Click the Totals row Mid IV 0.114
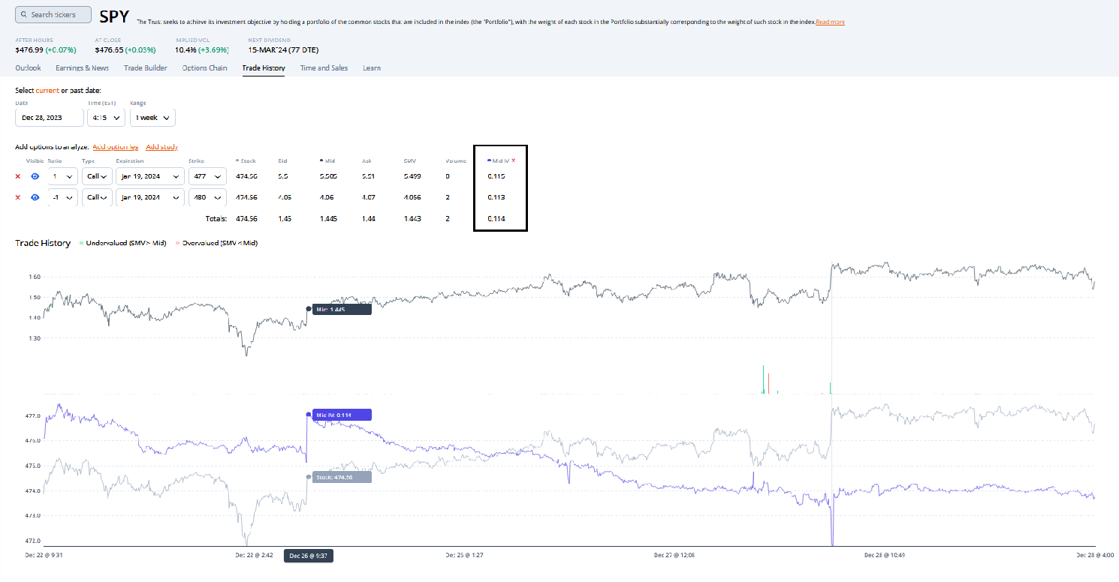Screen dimensions: 1119x582 tap(496, 218)
